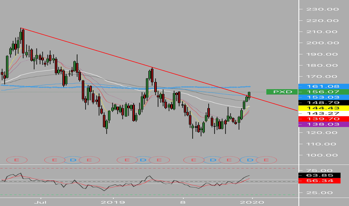Click the 180.00 price axis tick
This screenshot has height=206, width=349.
tap(322, 65)
